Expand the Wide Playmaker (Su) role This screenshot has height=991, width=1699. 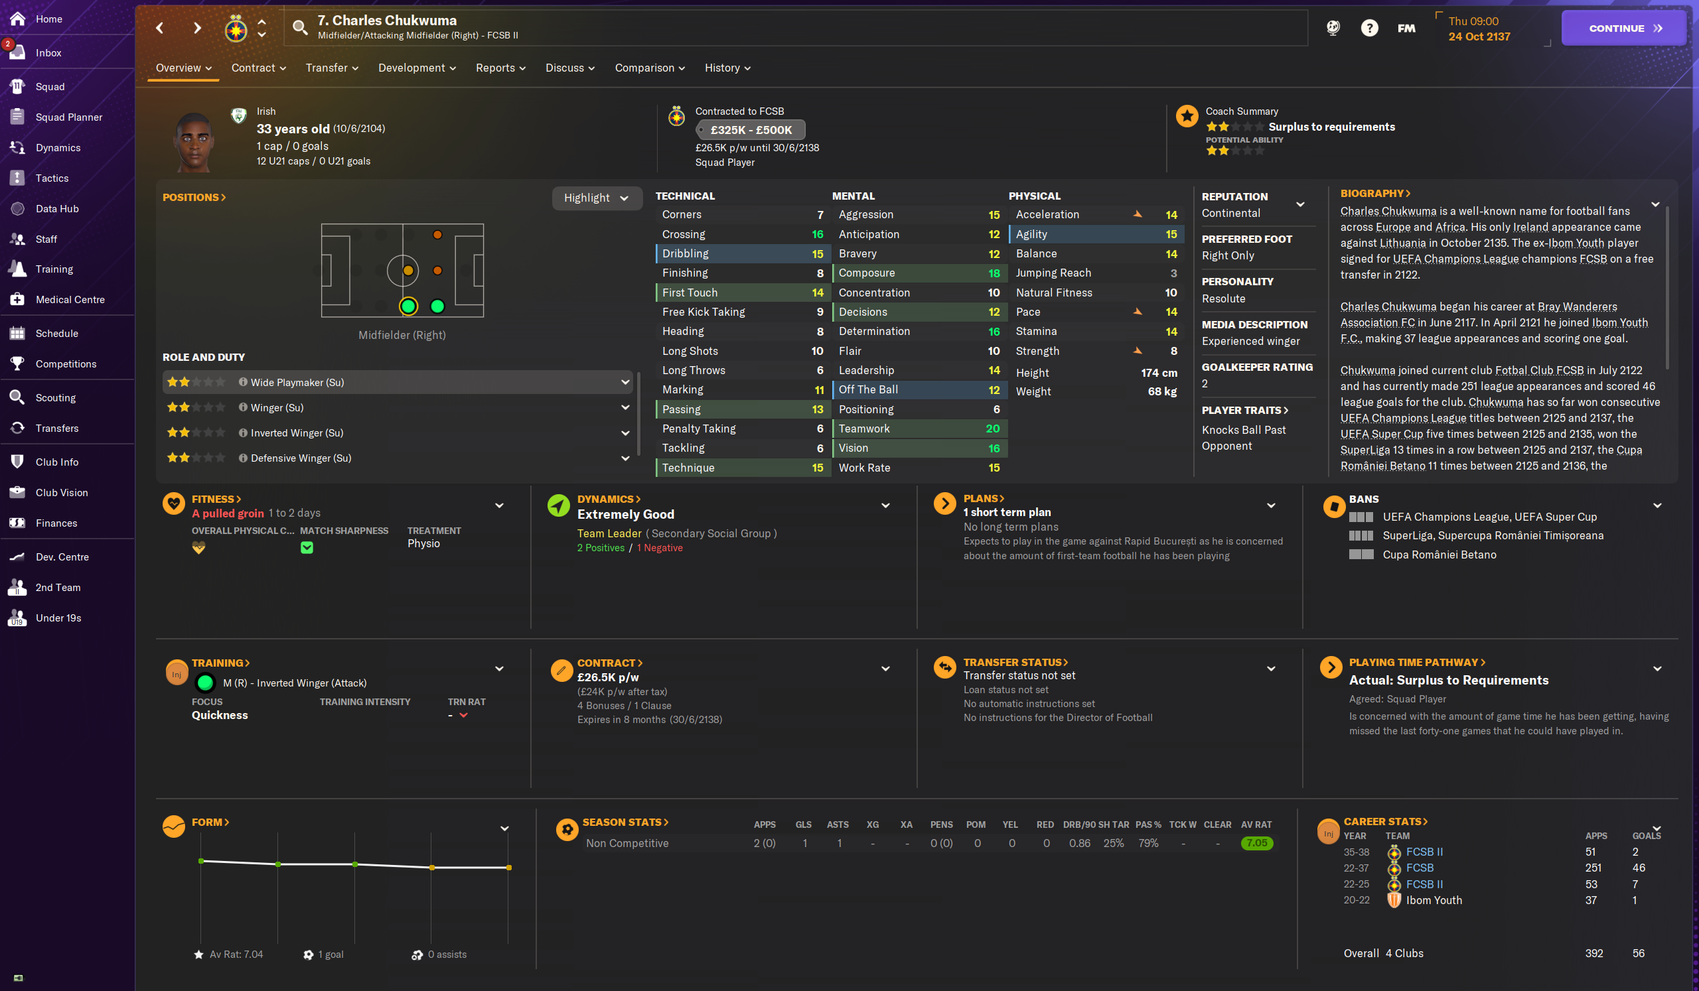(x=625, y=382)
